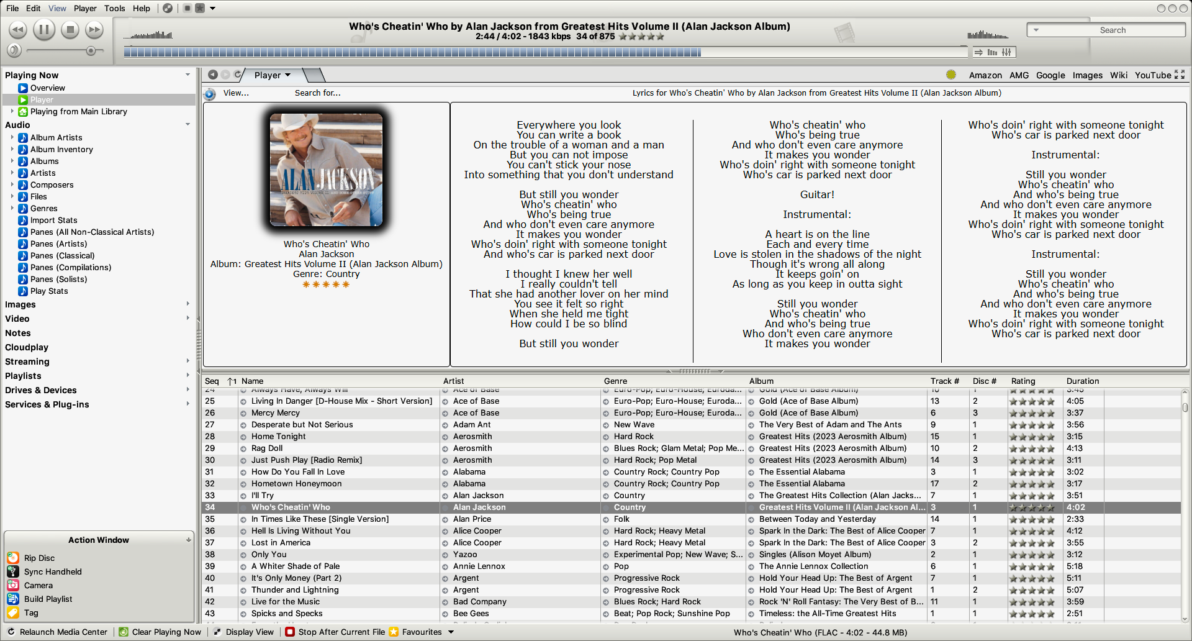Open the Amazon link
This screenshot has height=641, width=1192.
click(985, 75)
